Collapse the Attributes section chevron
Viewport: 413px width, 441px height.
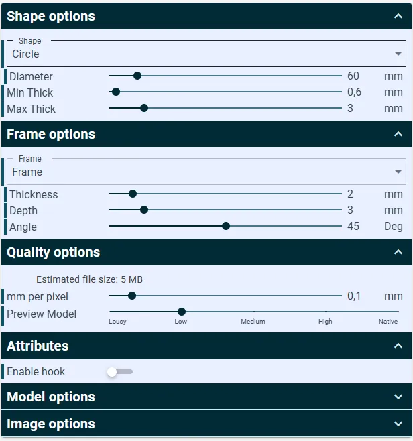[x=398, y=346]
